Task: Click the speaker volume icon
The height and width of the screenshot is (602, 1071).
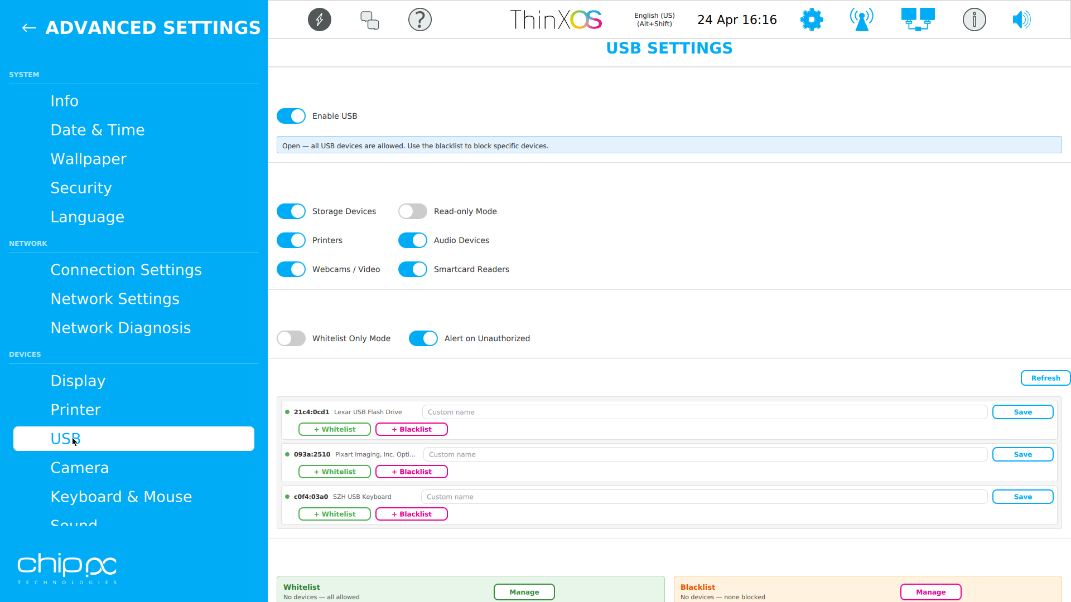Action: click(x=1021, y=20)
